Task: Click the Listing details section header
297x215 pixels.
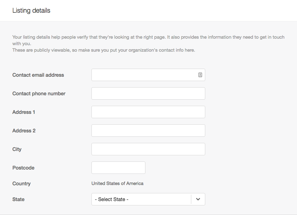Action: tap(31, 10)
